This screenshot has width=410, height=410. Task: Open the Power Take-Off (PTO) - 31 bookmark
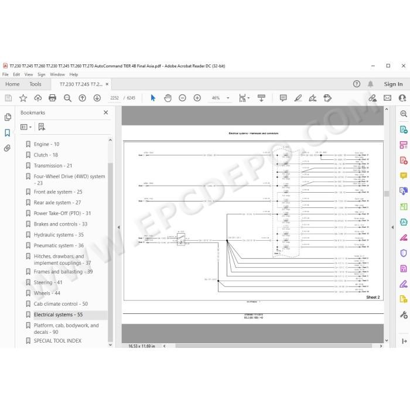pyautogui.click(x=62, y=213)
